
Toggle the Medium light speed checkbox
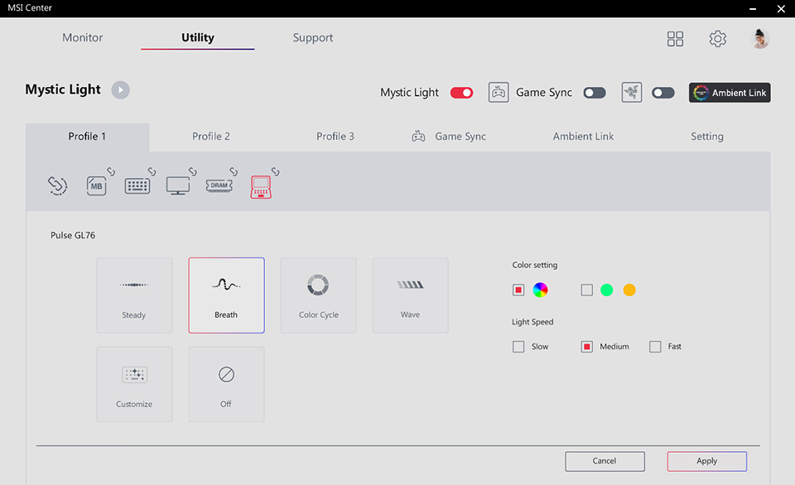click(x=586, y=347)
